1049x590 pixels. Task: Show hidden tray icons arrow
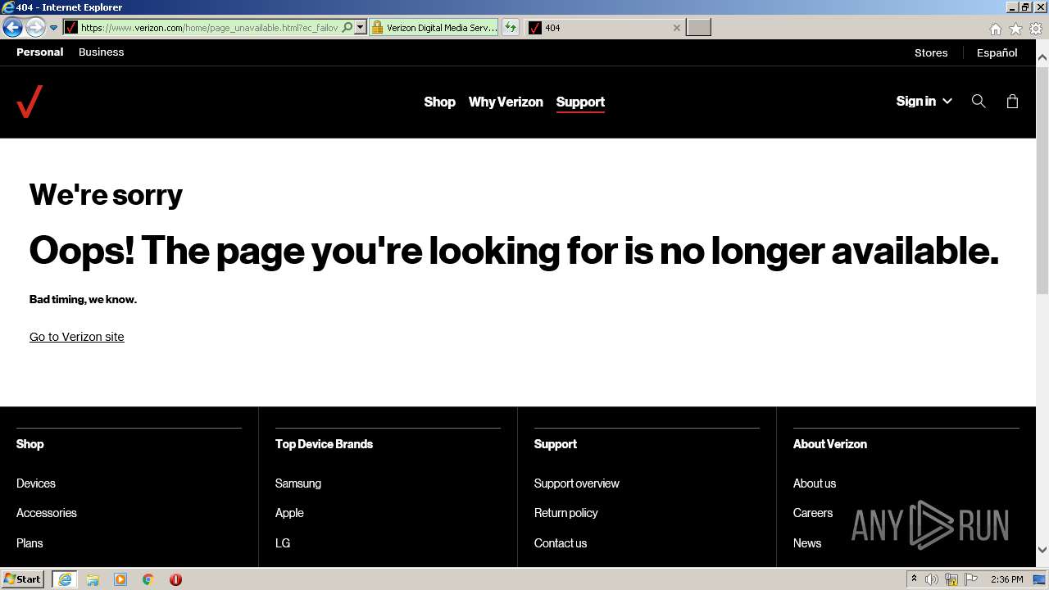tap(914, 579)
